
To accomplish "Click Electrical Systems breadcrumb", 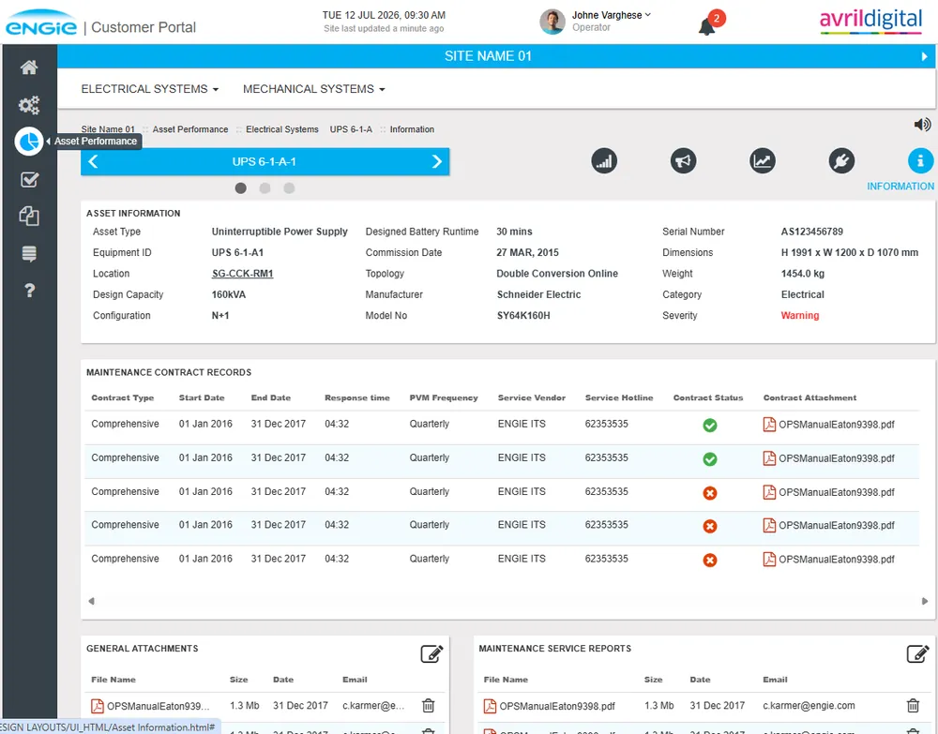I will [281, 129].
